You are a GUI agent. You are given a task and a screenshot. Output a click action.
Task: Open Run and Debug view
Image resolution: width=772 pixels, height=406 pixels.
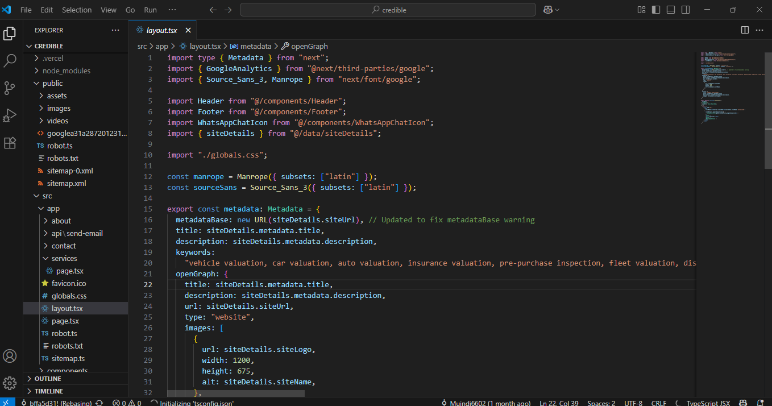(x=10, y=115)
